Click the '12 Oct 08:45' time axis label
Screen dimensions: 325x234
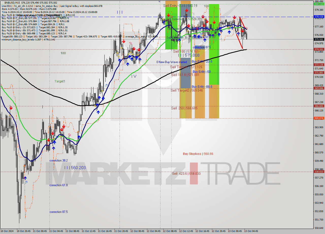[x=170, y=231]
